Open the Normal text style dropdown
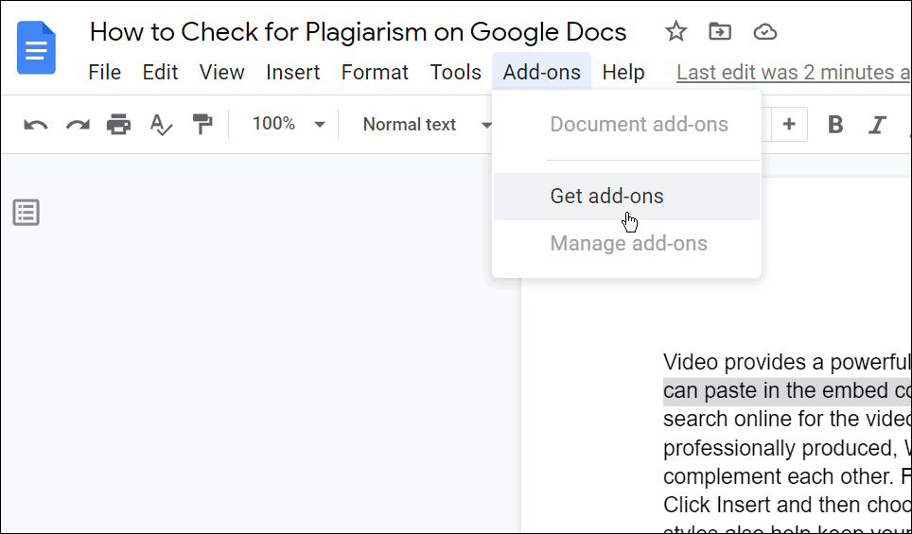The height and width of the screenshot is (534, 912). coord(428,125)
